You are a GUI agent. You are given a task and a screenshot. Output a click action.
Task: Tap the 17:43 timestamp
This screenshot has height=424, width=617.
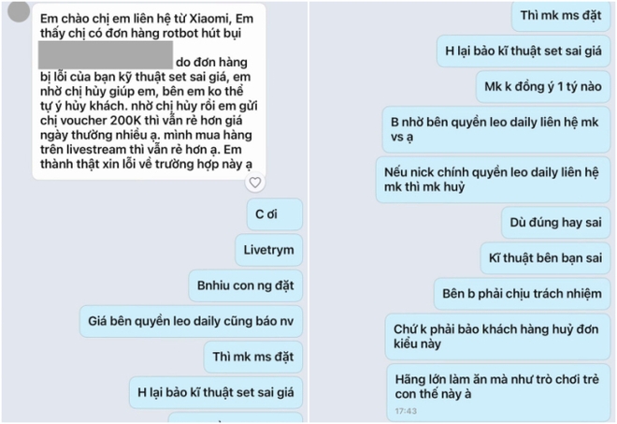pyautogui.click(x=406, y=411)
